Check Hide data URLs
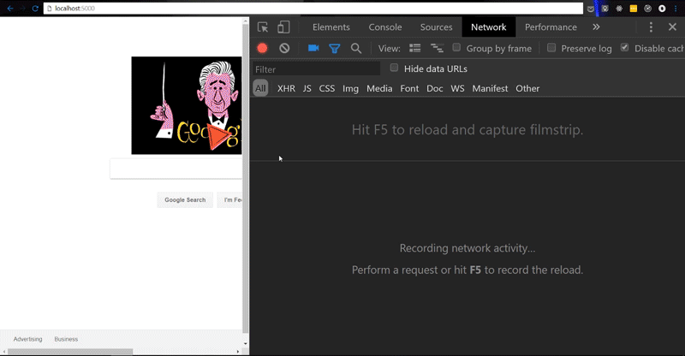The height and width of the screenshot is (356, 685). [394, 68]
